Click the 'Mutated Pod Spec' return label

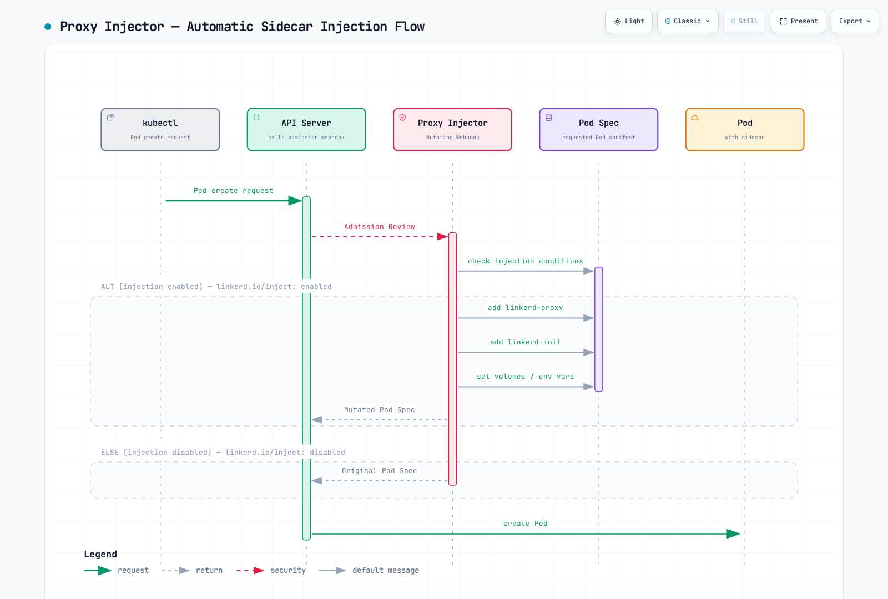coord(380,410)
